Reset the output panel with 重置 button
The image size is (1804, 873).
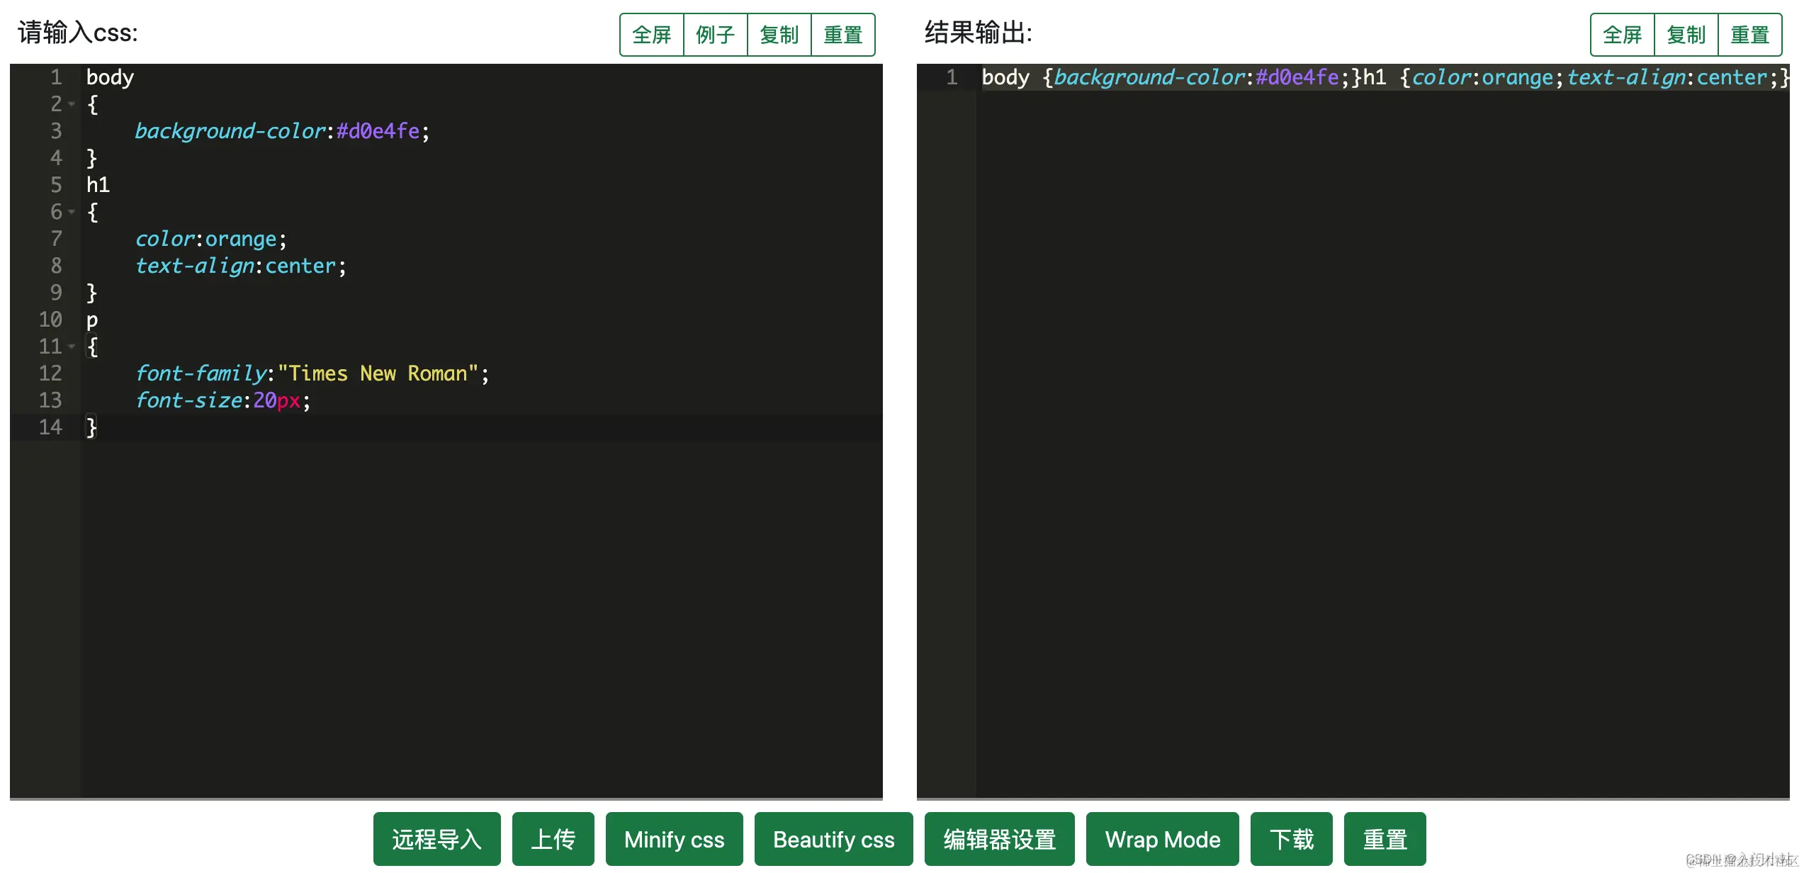(1750, 34)
